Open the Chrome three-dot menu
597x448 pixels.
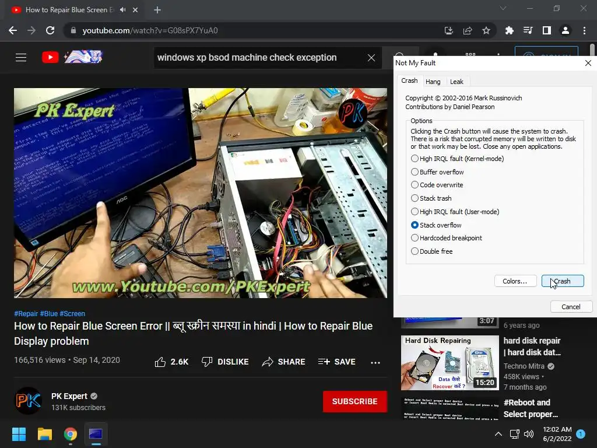[584, 30]
